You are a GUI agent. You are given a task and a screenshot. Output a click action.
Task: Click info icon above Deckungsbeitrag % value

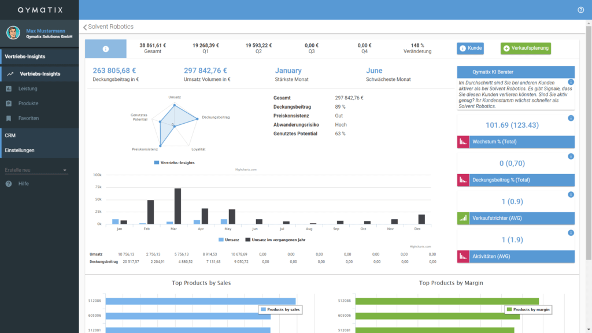click(x=571, y=156)
